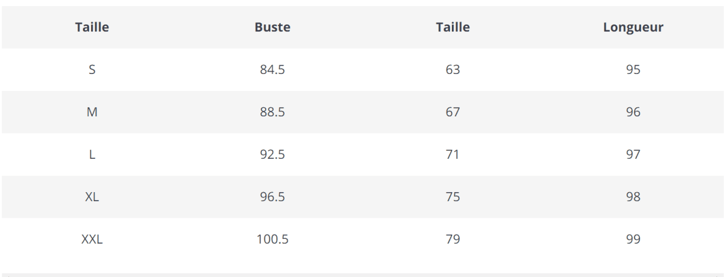Click length value 98

click(633, 197)
